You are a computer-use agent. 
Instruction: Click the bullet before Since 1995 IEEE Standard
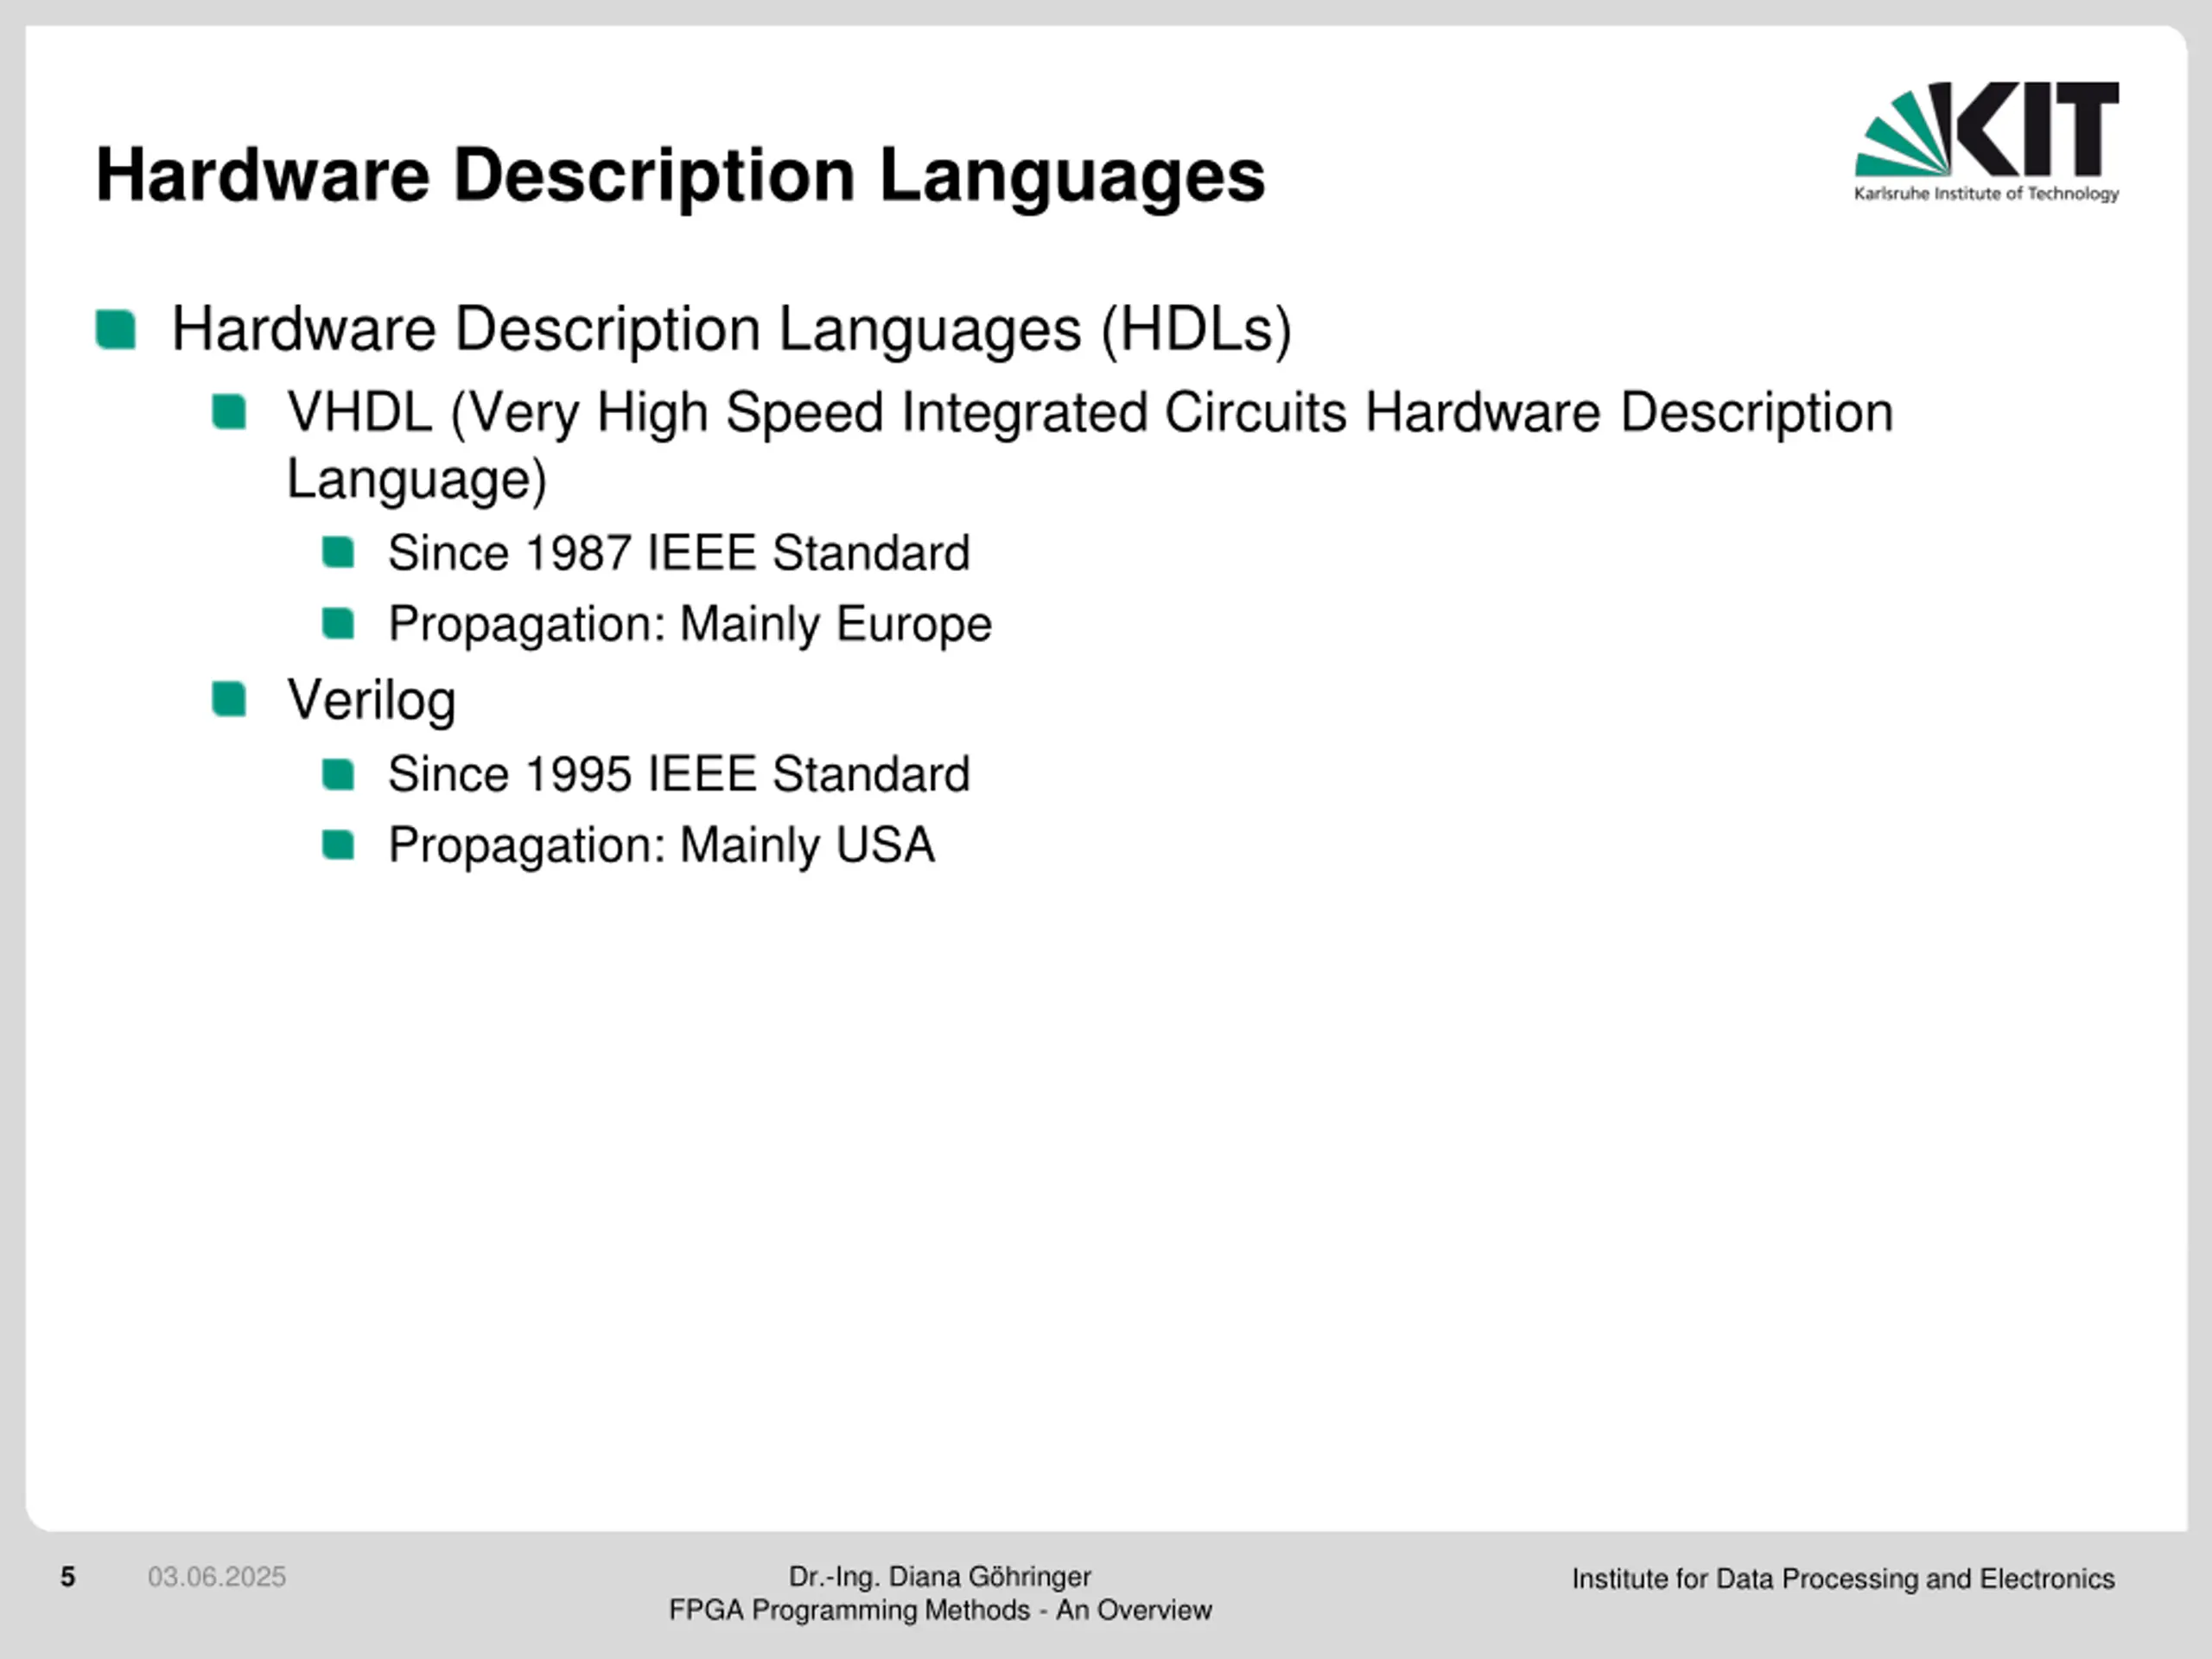tap(338, 774)
